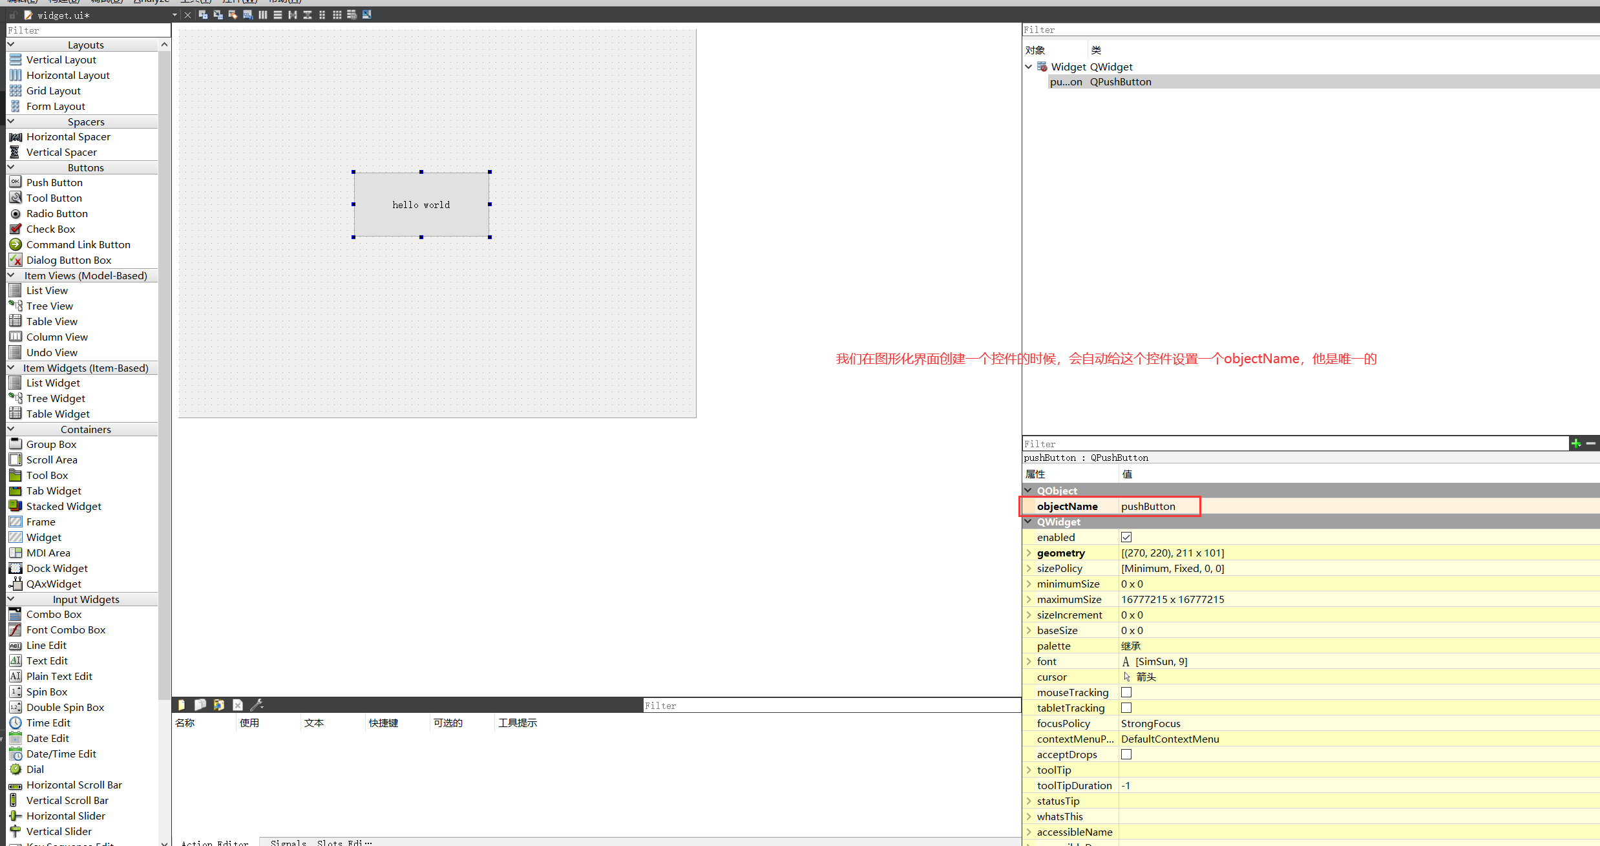Click Paste action icon in Action Editor
This screenshot has width=1600, height=846.
pos(219,704)
